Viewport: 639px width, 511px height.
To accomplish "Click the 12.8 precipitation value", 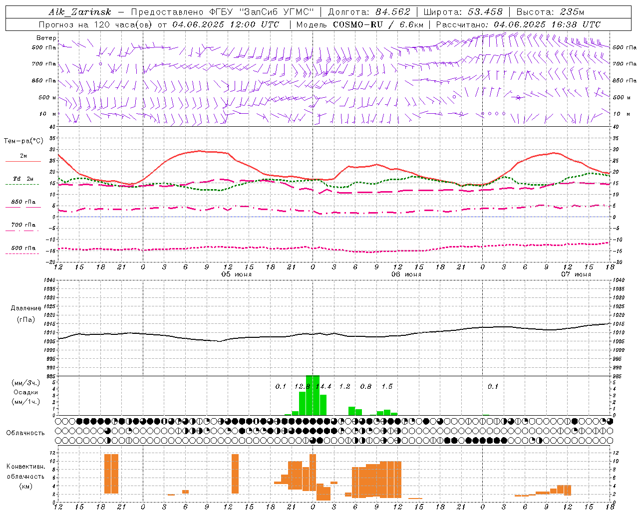I will click(x=302, y=386).
